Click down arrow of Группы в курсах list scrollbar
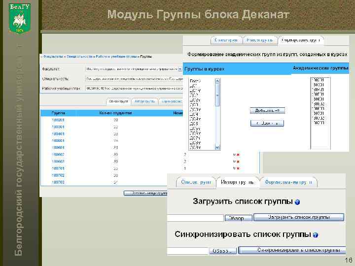Viewport: 355px width, 266px height. click(217, 147)
